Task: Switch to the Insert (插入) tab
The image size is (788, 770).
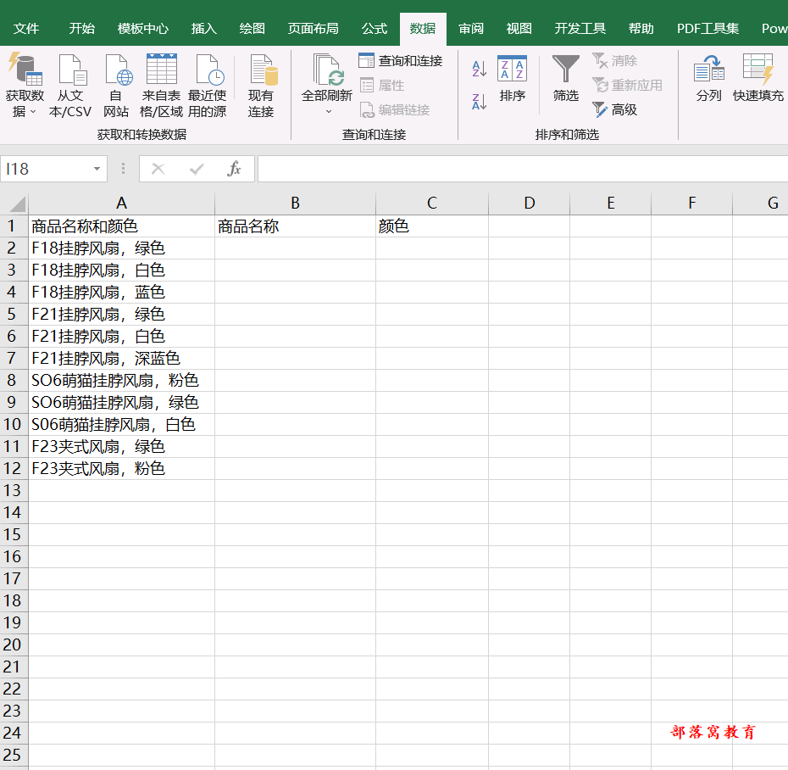Action: (204, 29)
